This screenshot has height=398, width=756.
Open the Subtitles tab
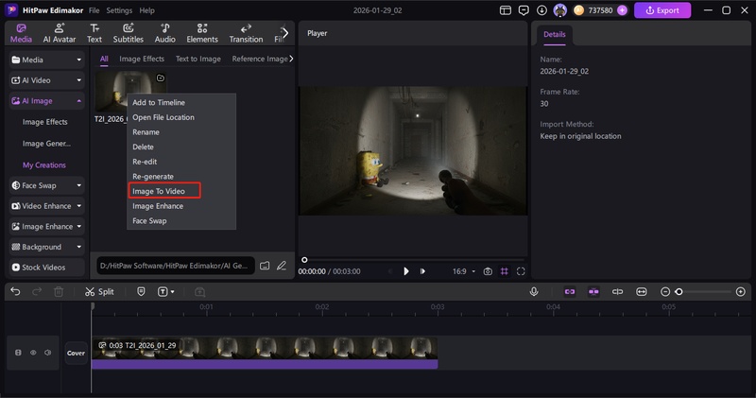pyautogui.click(x=129, y=33)
